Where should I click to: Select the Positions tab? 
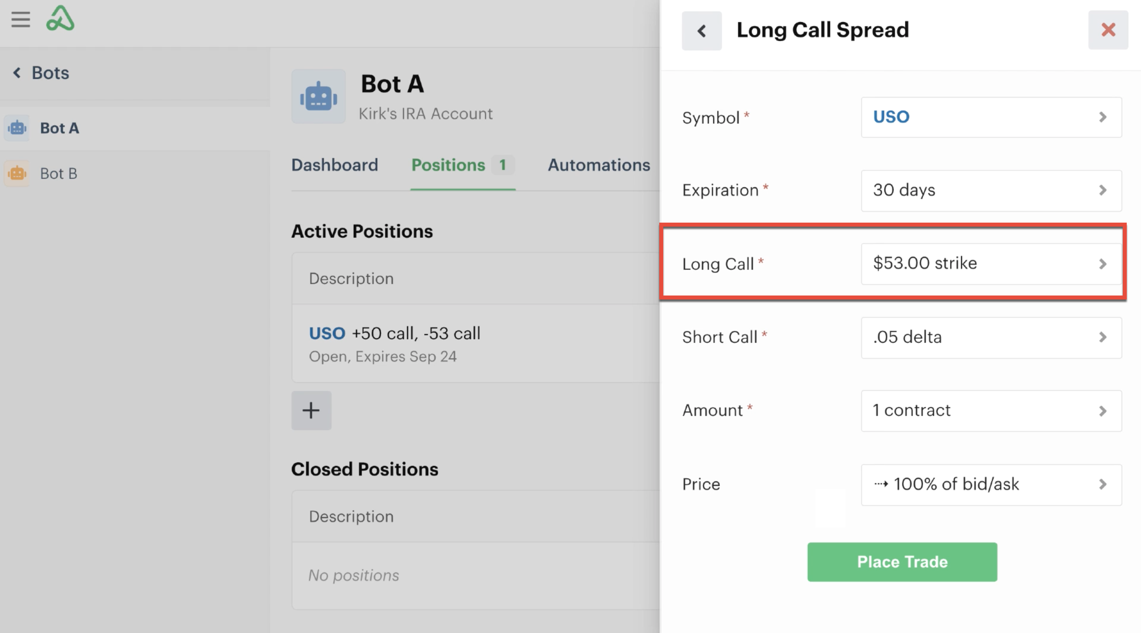[x=463, y=165]
